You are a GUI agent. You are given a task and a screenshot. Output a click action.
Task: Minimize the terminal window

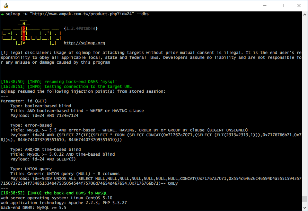[265, 6]
